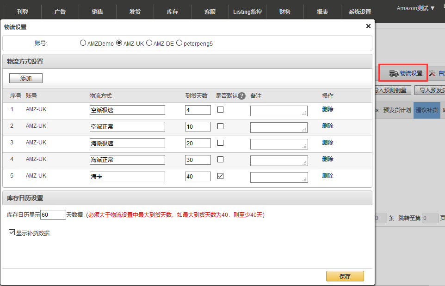Select the AMZDemo account radio button
The height and width of the screenshot is (286, 445).
point(83,43)
